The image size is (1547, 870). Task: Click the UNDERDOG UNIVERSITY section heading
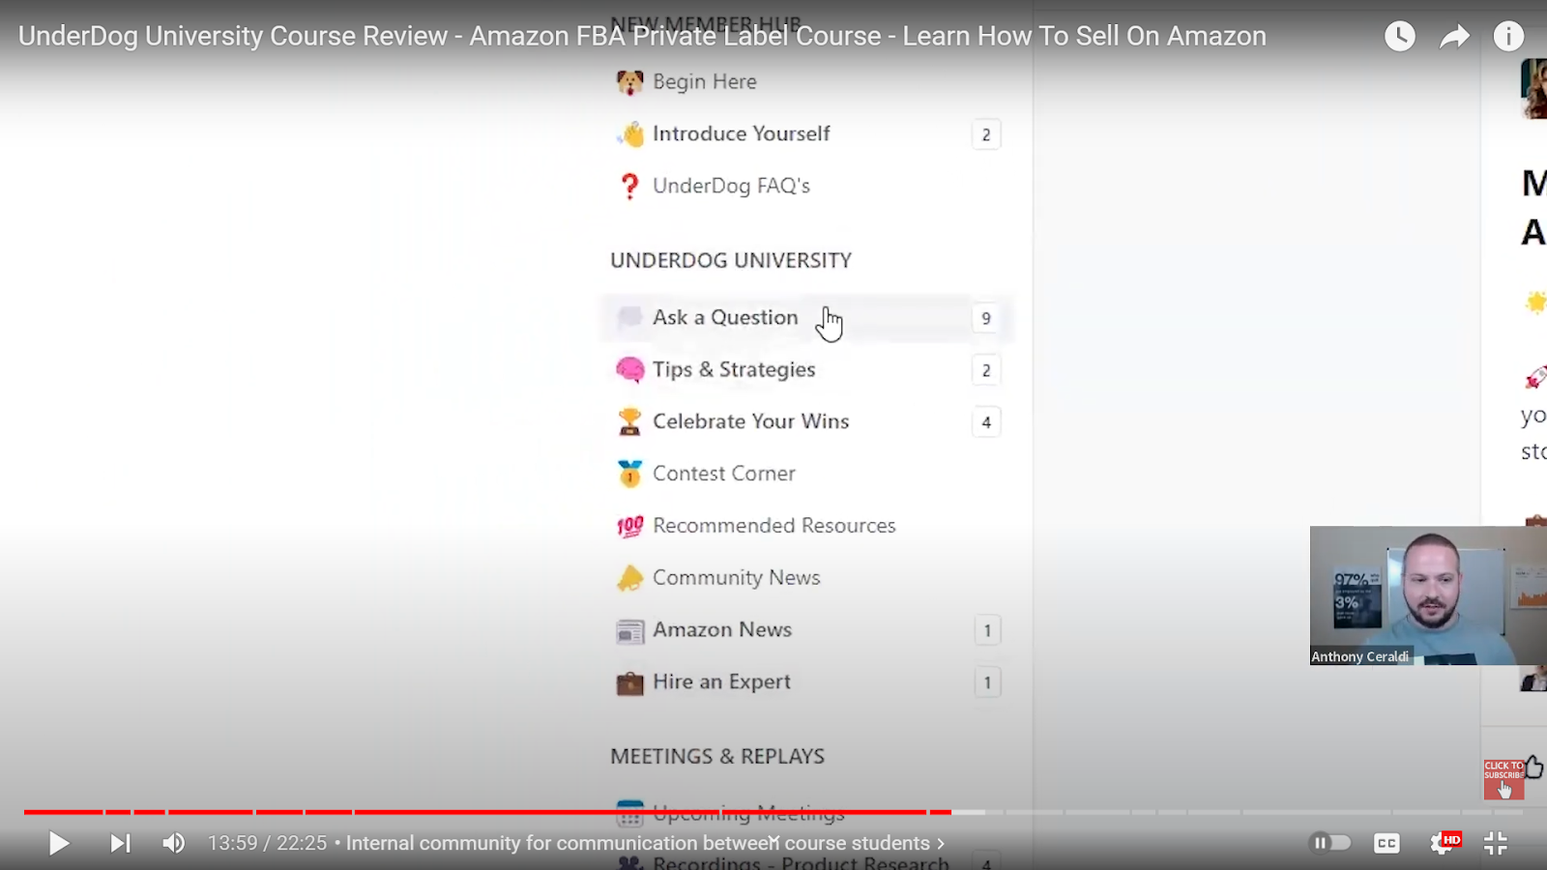(x=731, y=260)
